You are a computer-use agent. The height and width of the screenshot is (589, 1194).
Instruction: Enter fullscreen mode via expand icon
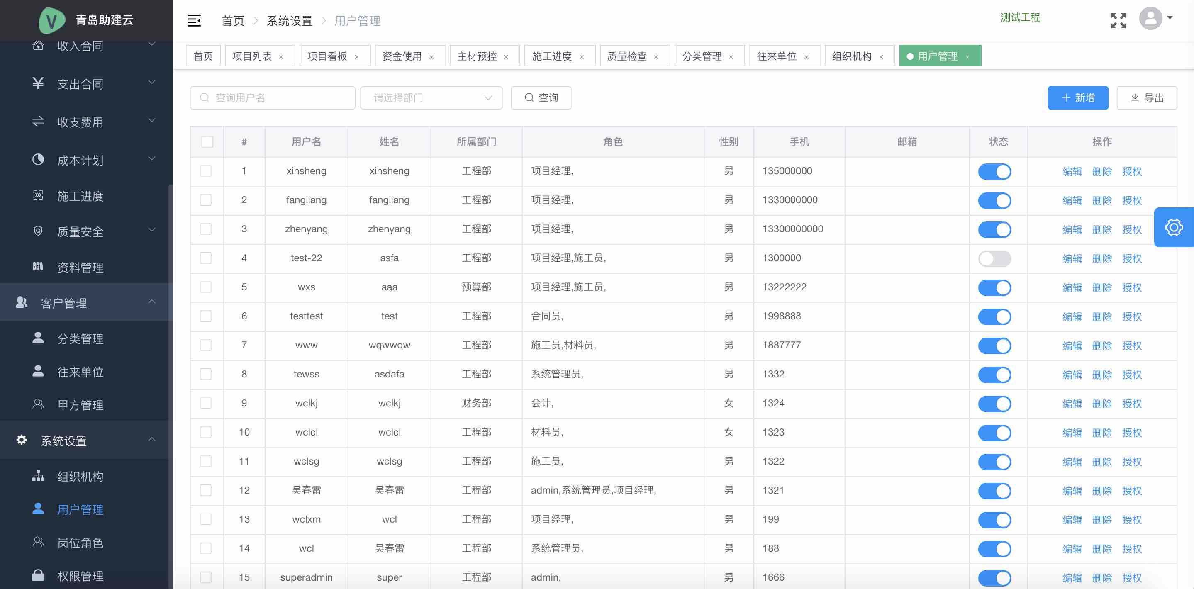click(x=1118, y=20)
